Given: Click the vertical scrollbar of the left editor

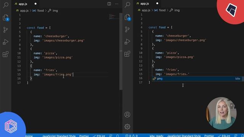Looking at the screenshot, I should pos(121,51).
